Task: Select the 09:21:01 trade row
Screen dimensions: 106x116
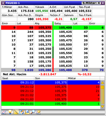Action: [51, 104]
